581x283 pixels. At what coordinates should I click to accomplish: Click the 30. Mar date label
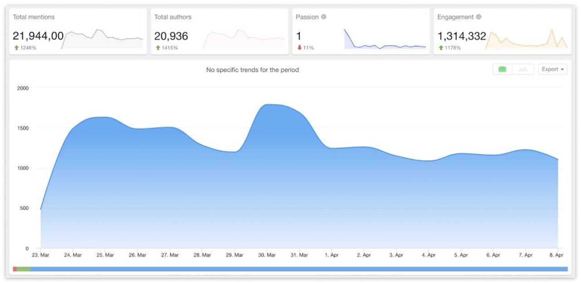[x=266, y=255]
